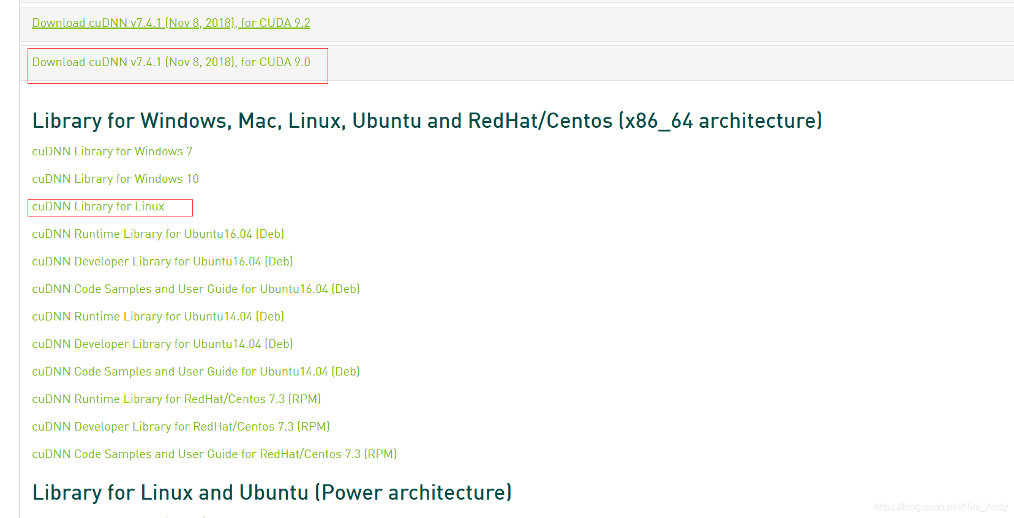Open cuDNN Developer Library for RedHat/Centos 7.3 (RPM)
Image resolution: width=1014 pixels, height=518 pixels.
[x=181, y=427]
